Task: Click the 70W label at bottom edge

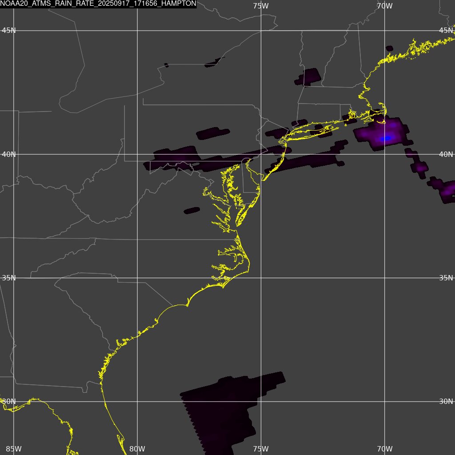Action: [384, 449]
